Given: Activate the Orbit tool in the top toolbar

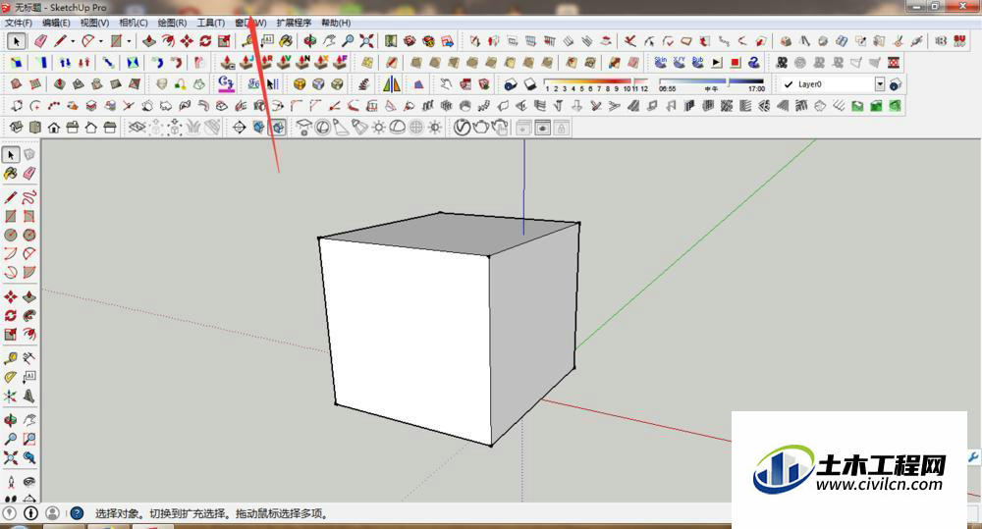Looking at the screenshot, I should pyautogui.click(x=310, y=41).
